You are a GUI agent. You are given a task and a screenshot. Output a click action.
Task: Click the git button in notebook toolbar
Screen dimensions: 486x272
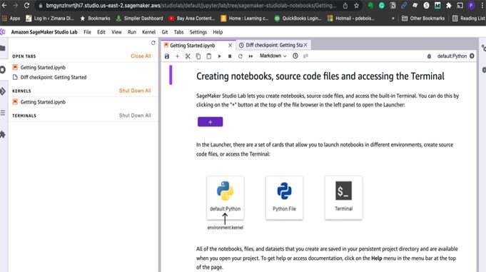click(x=306, y=56)
